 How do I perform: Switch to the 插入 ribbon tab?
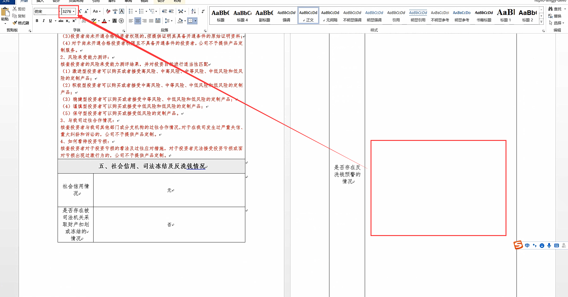coord(40,1)
